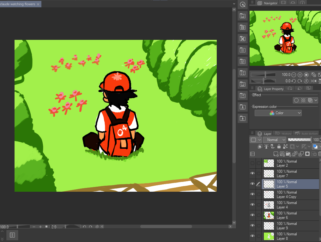
Task: Open the ruler display dropdown arrow
Action: pos(309,146)
